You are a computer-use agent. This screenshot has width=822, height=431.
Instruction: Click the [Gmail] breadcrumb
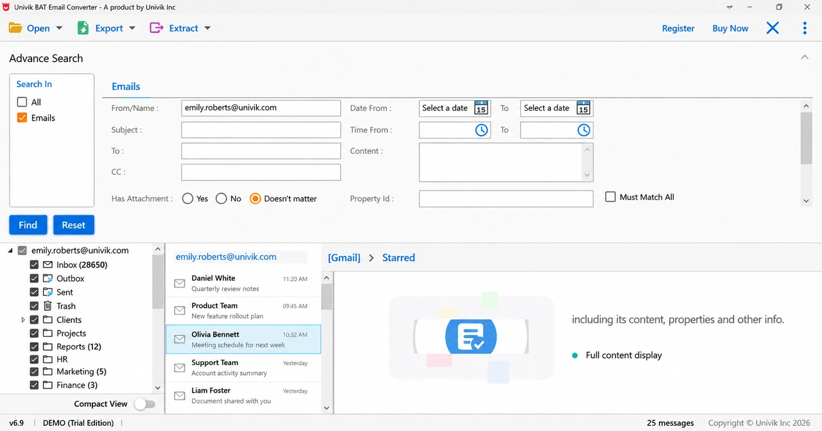click(x=344, y=258)
